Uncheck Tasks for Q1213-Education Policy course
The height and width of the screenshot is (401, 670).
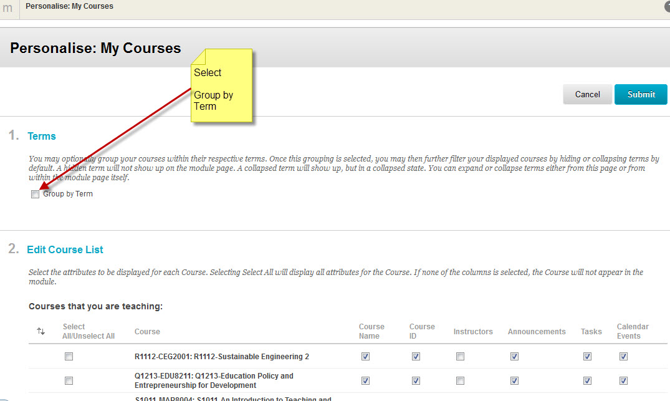pyautogui.click(x=587, y=380)
